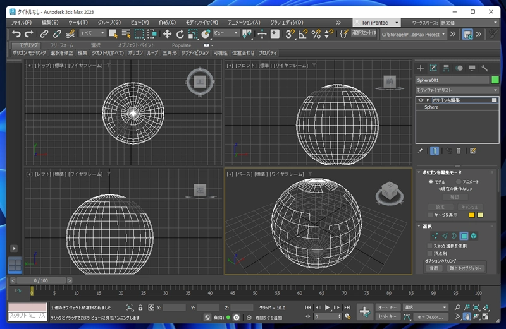Activate the Select and Rotate tool
The height and width of the screenshot is (329, 506).
click(180, 33)
